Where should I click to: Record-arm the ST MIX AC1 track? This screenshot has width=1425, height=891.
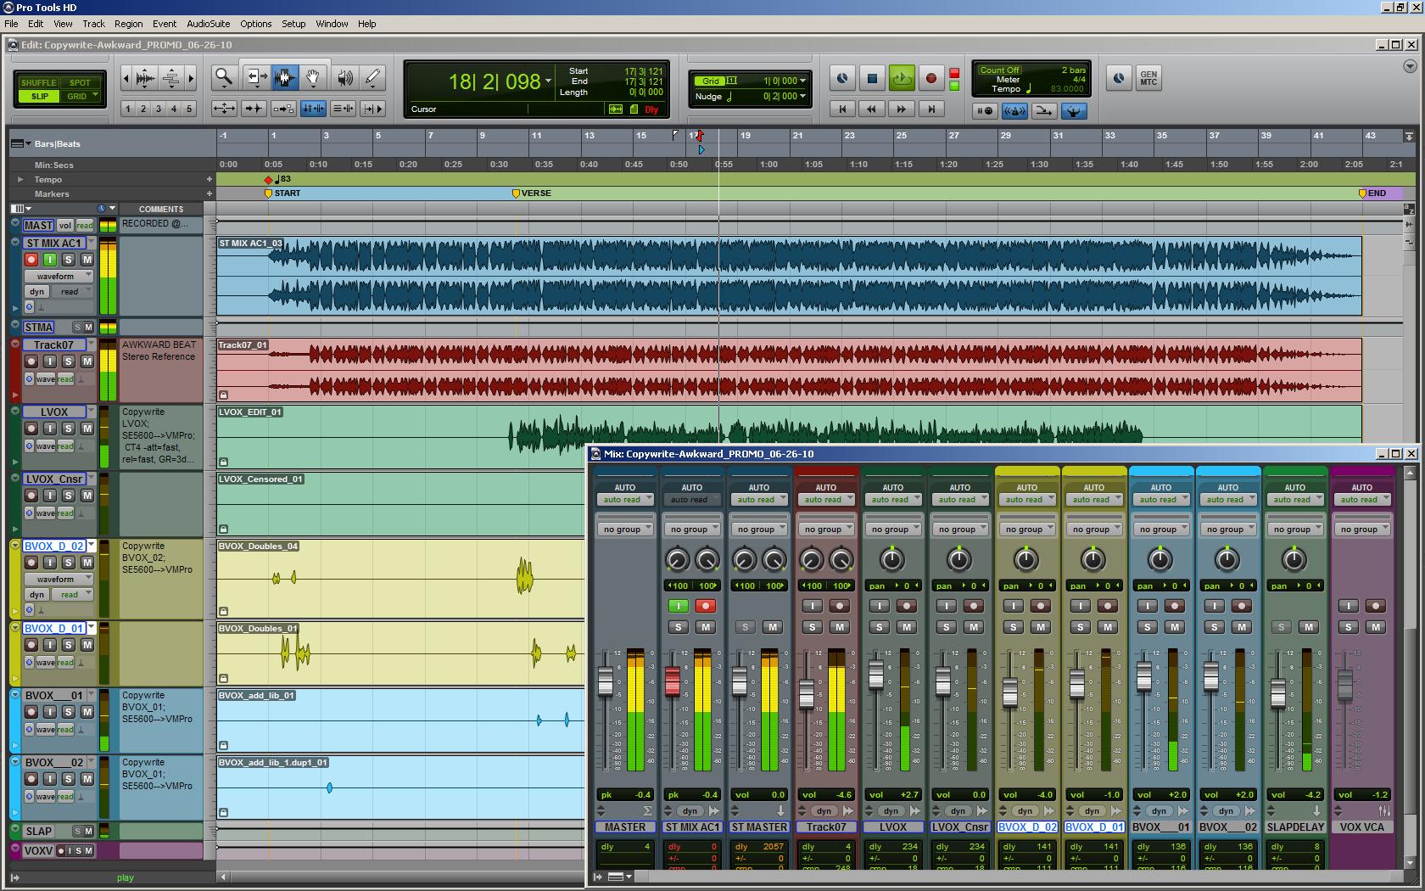coord(31,260)
